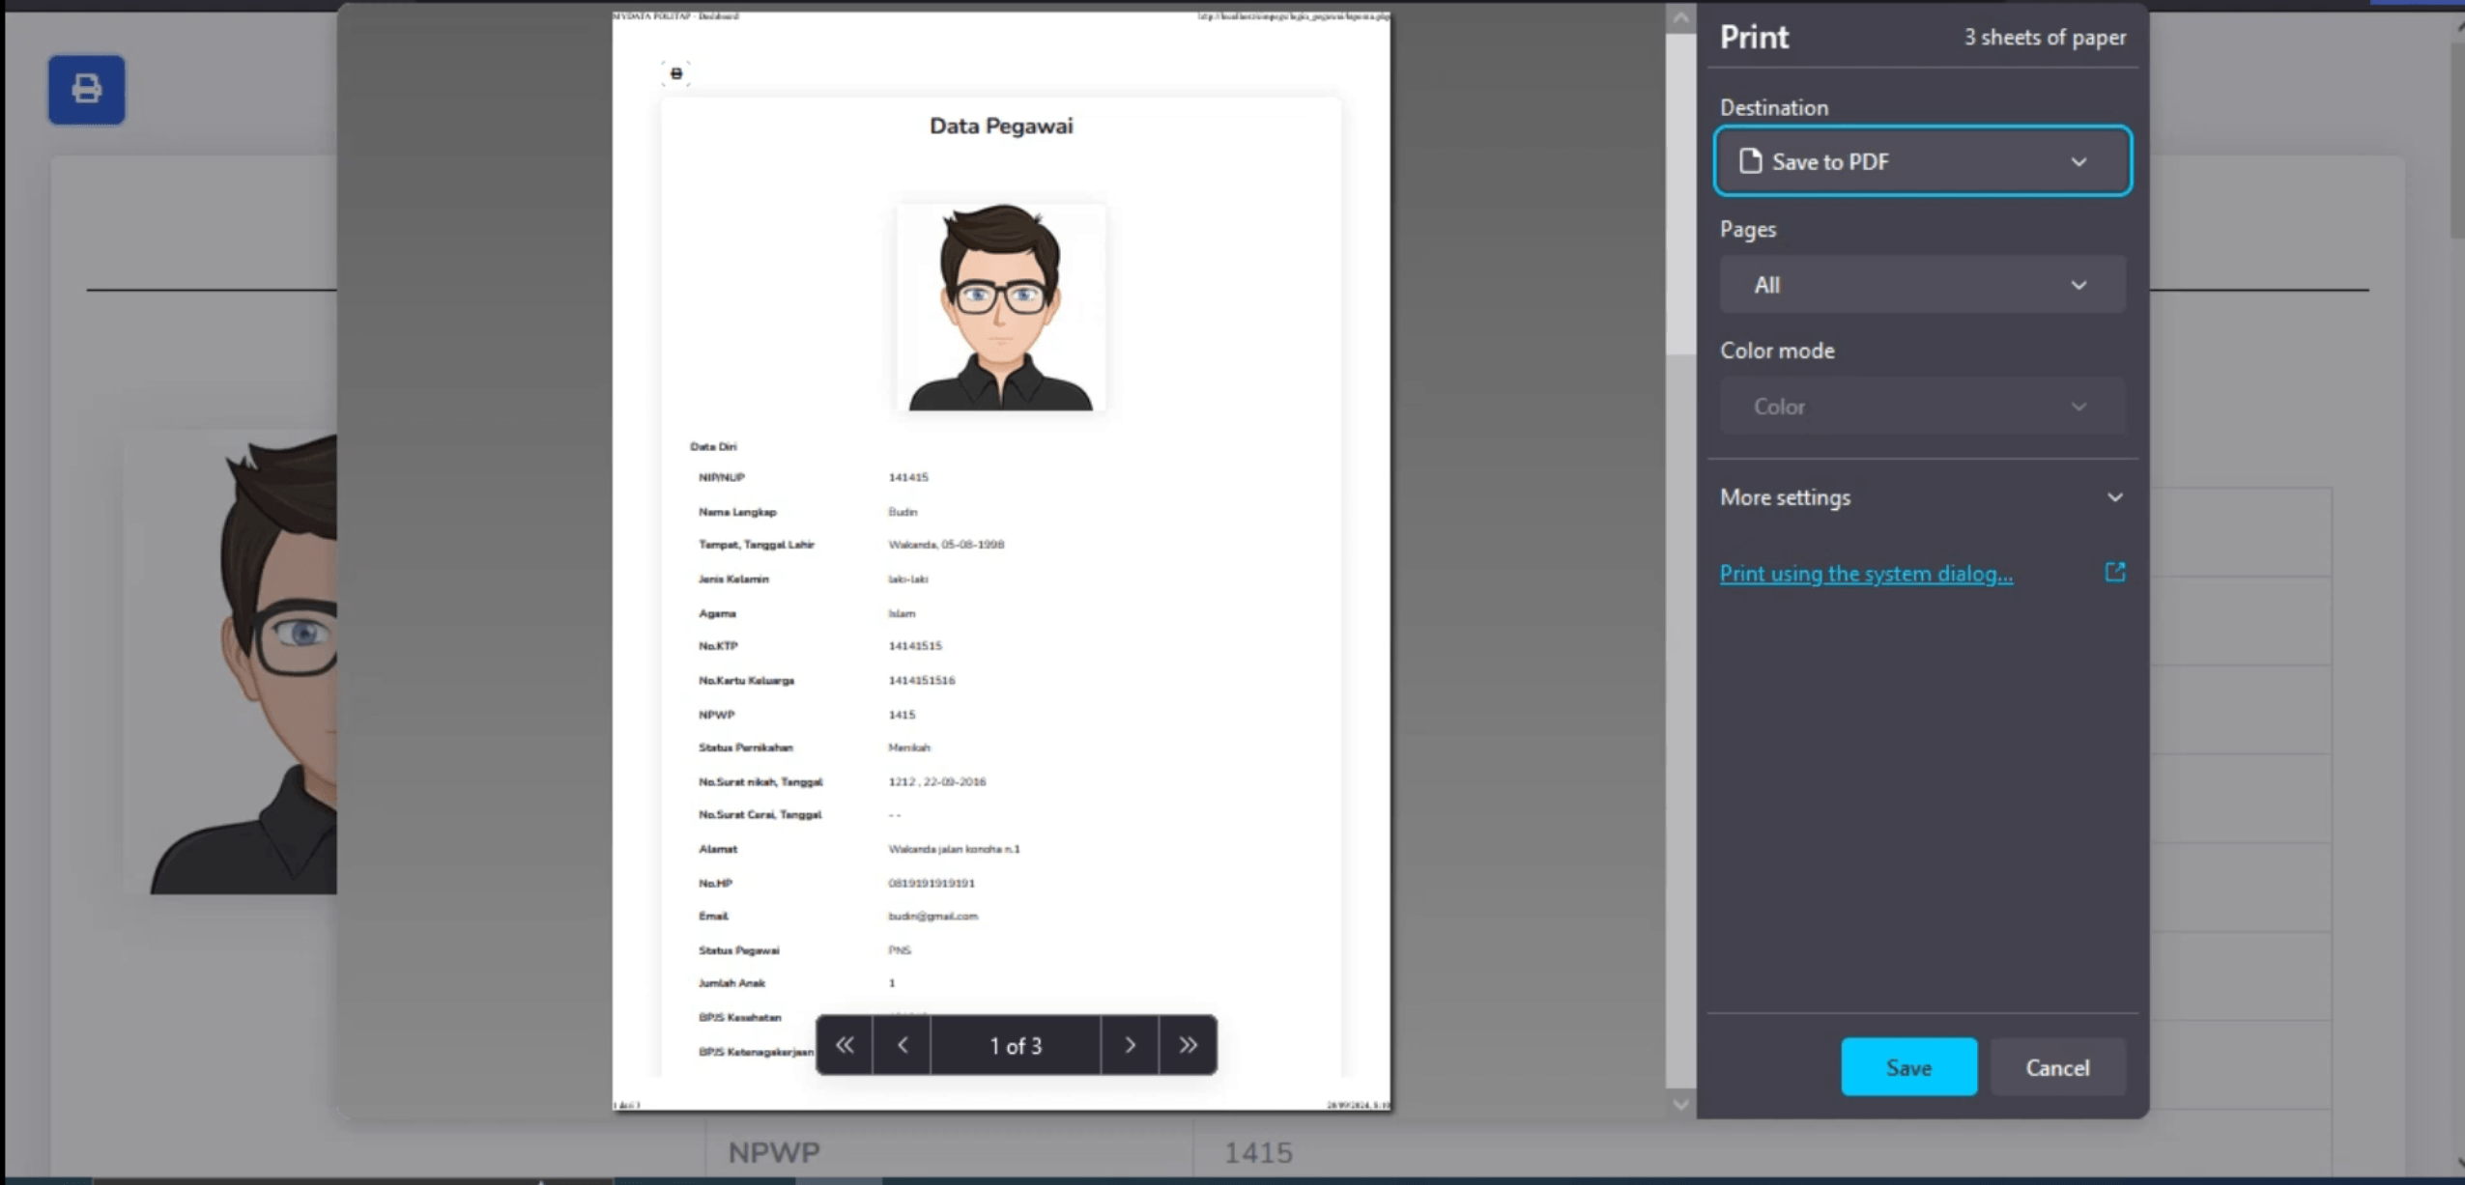The width and height of the screenshot is (2465, 1185).
Task: Click the preview scrollbar up arrow
Action: click(1680, 18)
